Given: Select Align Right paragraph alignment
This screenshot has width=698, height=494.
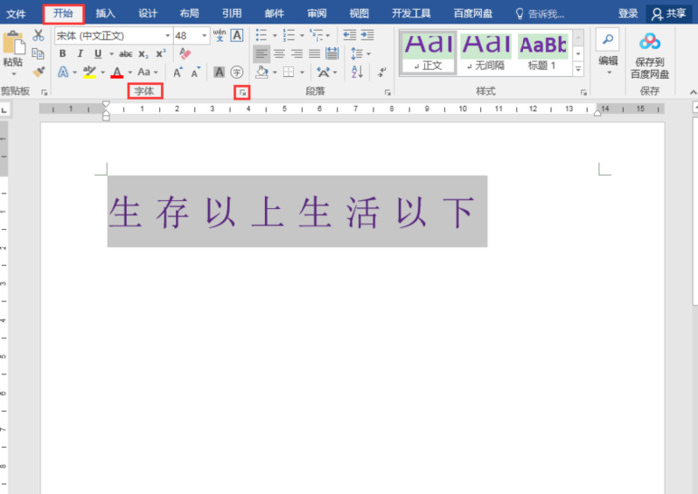Looking at the screenshot, I should (x=297, y=54).
